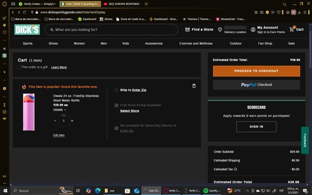Viewport: 312px width, 195px height.
Task: Open the Cart icon in the header
Action: [292, 29]
